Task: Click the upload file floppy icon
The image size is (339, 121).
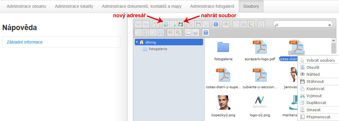Action: pyautogui.click(x=181, y=24)
